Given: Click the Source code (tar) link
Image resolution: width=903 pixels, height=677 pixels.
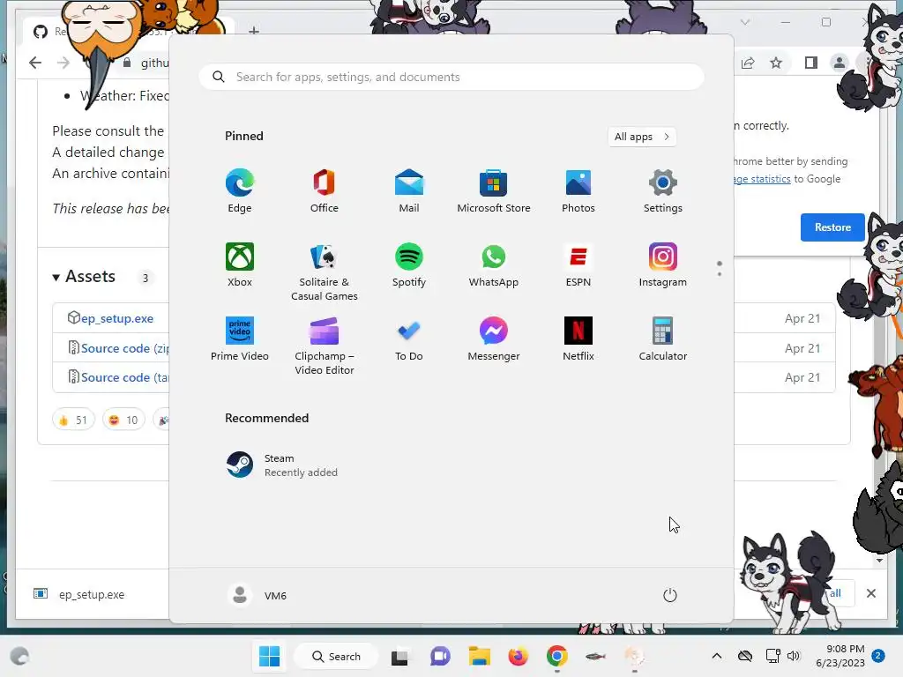Looking at the screenshot, I should [125, 377].
